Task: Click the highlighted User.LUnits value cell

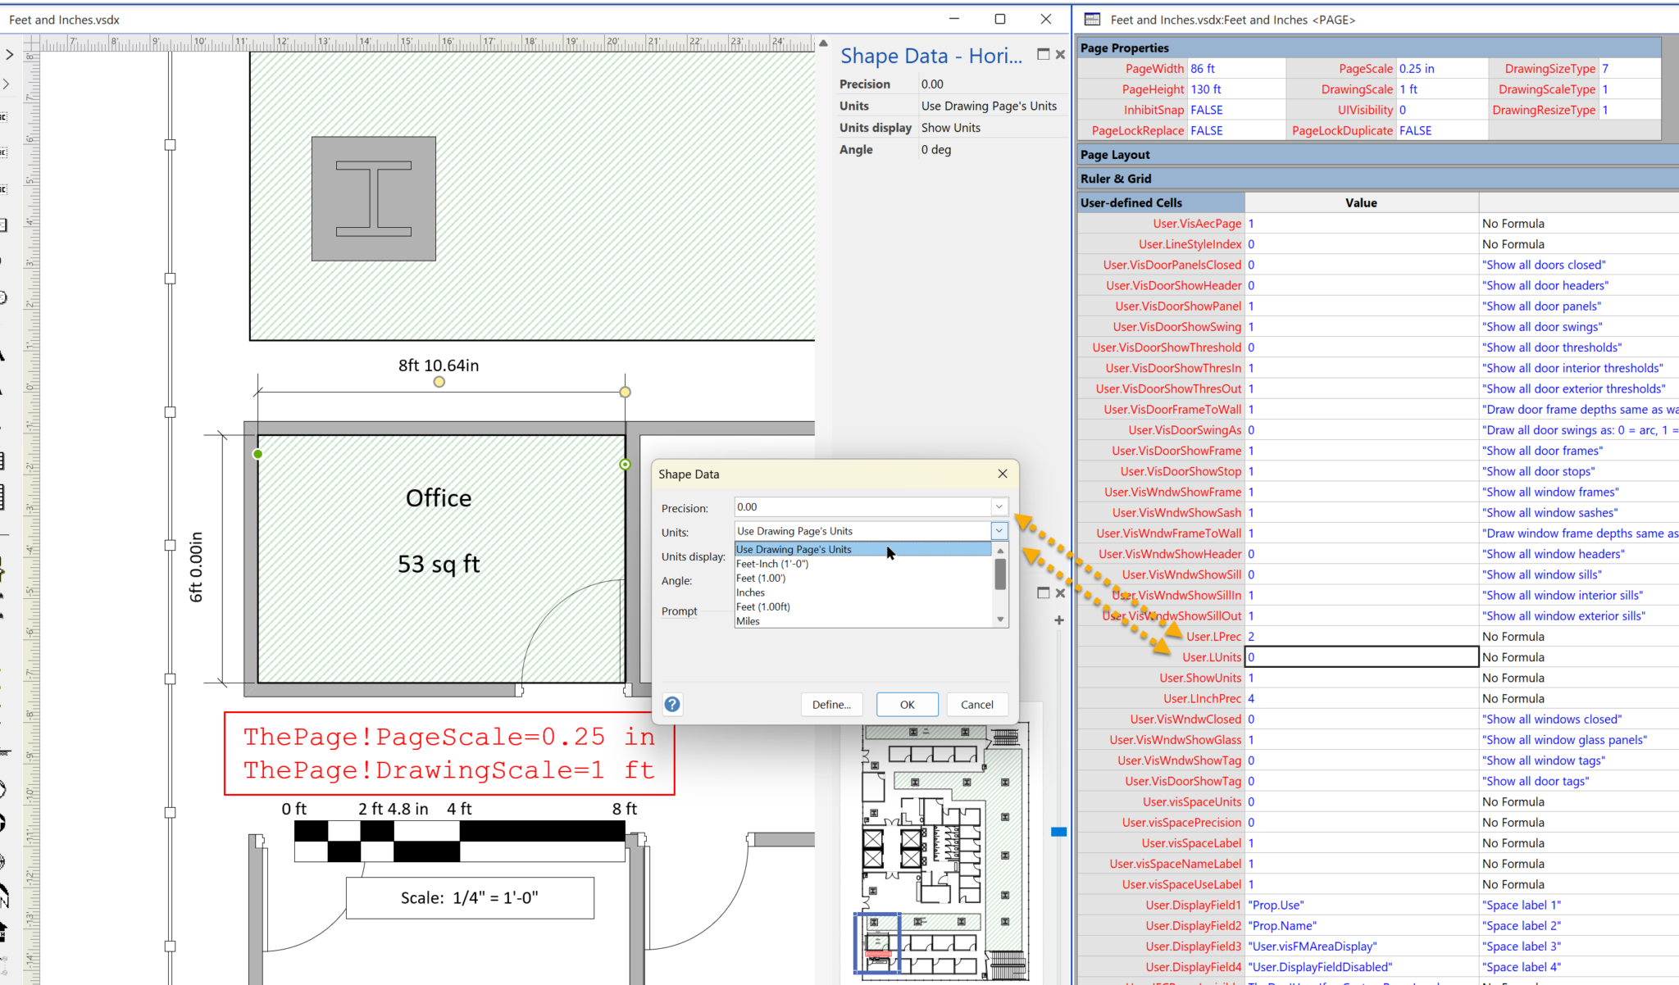Action: (1361, 656)
